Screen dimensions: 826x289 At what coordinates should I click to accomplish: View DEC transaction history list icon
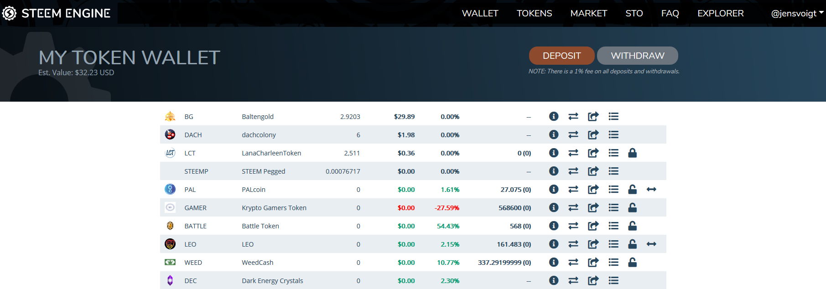pos(613,280)
